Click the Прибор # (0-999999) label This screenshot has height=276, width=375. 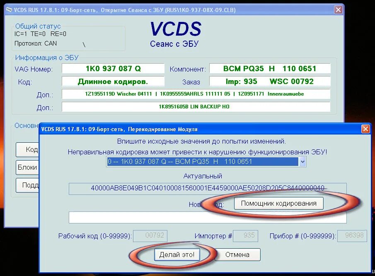click(303, 236)
